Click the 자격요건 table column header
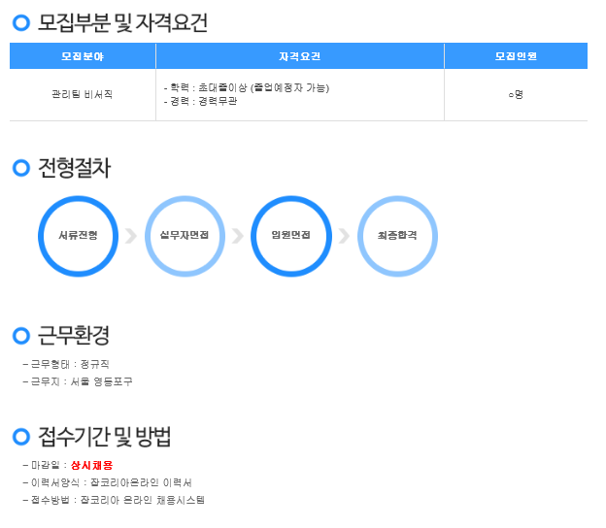Screen dimensions: 606x528 point(299,56)
